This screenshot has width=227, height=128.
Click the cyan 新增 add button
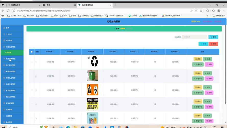pyautogui.click(x=204, y=44)
